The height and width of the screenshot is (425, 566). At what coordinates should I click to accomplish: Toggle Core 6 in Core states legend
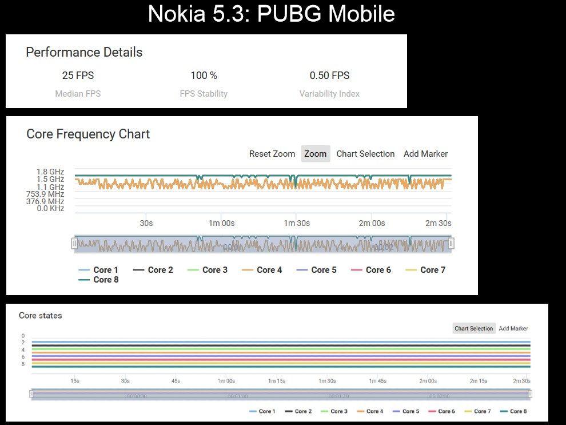[x=441, y=411]
